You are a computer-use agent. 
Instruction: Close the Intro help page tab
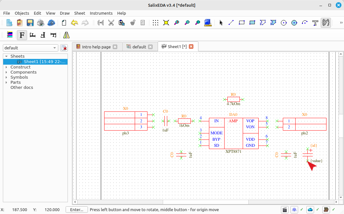coord(115,47)
